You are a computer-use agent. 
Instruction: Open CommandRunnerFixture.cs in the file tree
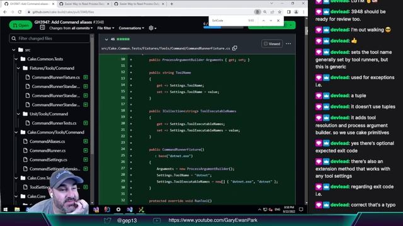coord(56,77)
